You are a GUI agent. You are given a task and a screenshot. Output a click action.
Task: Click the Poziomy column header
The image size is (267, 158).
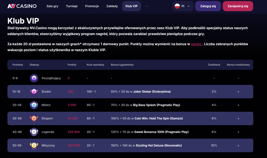coord(18,65)
